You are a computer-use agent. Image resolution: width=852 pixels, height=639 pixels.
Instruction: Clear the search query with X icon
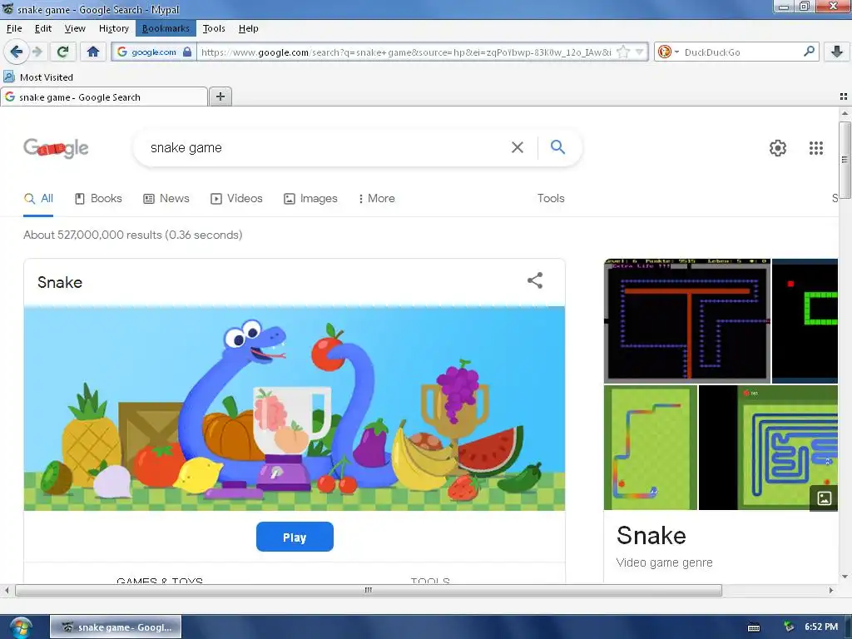pyautogui.click(x=518, y=147)
